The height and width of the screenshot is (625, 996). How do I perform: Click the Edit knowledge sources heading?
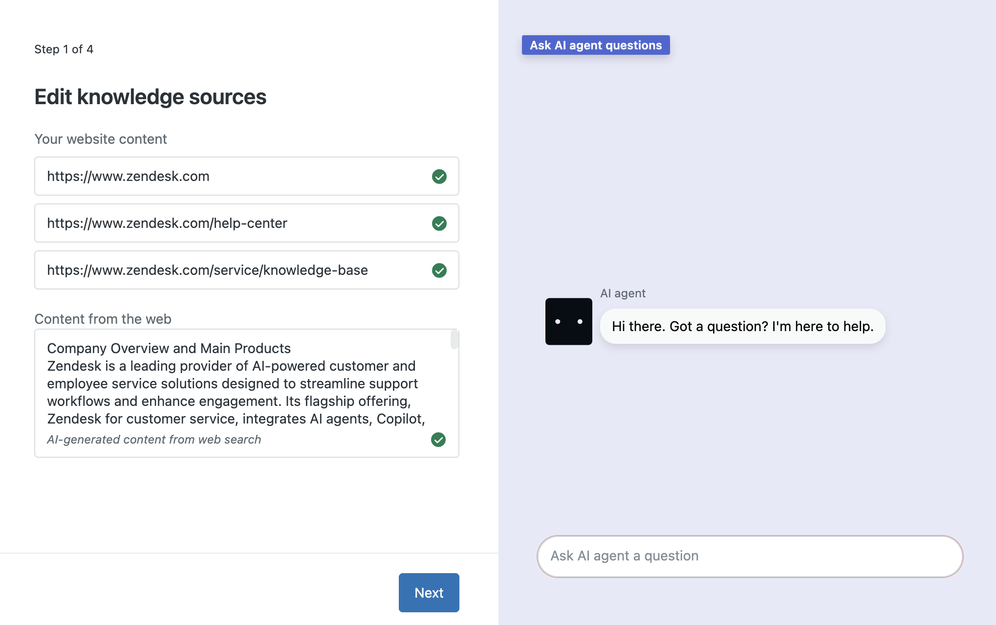(x=150, y=97)
